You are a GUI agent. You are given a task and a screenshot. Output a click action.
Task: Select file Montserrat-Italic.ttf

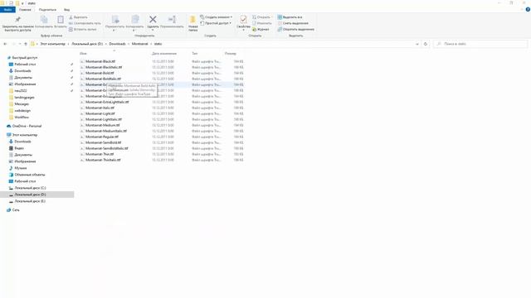[x=100, y=108]
